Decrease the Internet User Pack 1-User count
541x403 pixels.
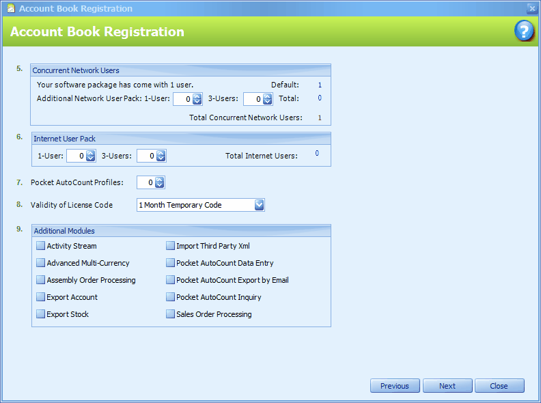[x=90, y=158]
